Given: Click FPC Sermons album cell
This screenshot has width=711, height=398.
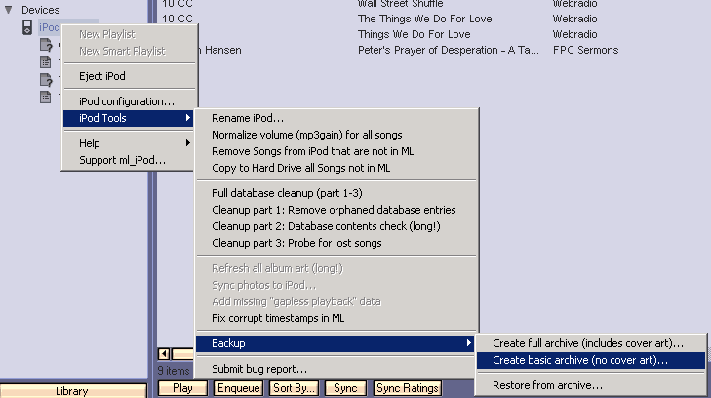Looking at the screenshot, I should 585,51.
